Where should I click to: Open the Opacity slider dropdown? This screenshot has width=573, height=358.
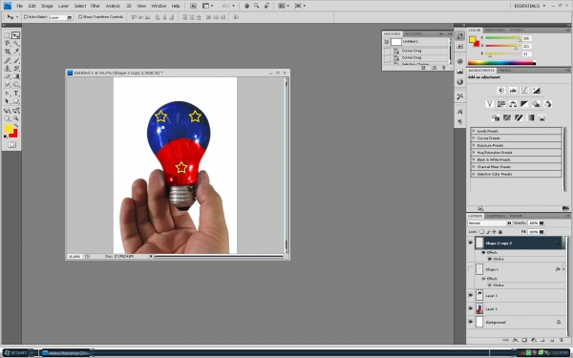coord(541,222)
